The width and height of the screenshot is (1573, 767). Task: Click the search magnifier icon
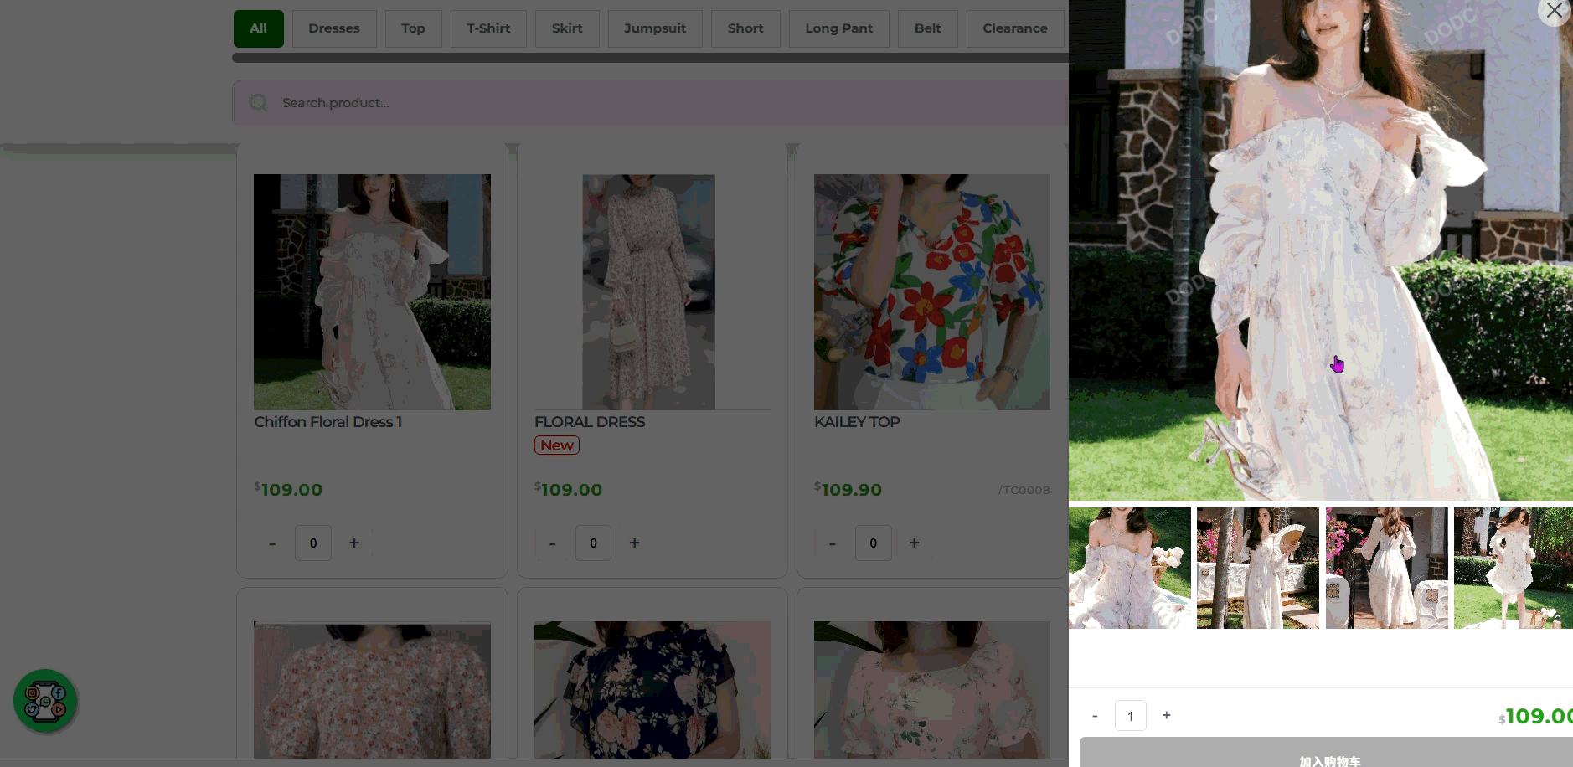point(259,102)
